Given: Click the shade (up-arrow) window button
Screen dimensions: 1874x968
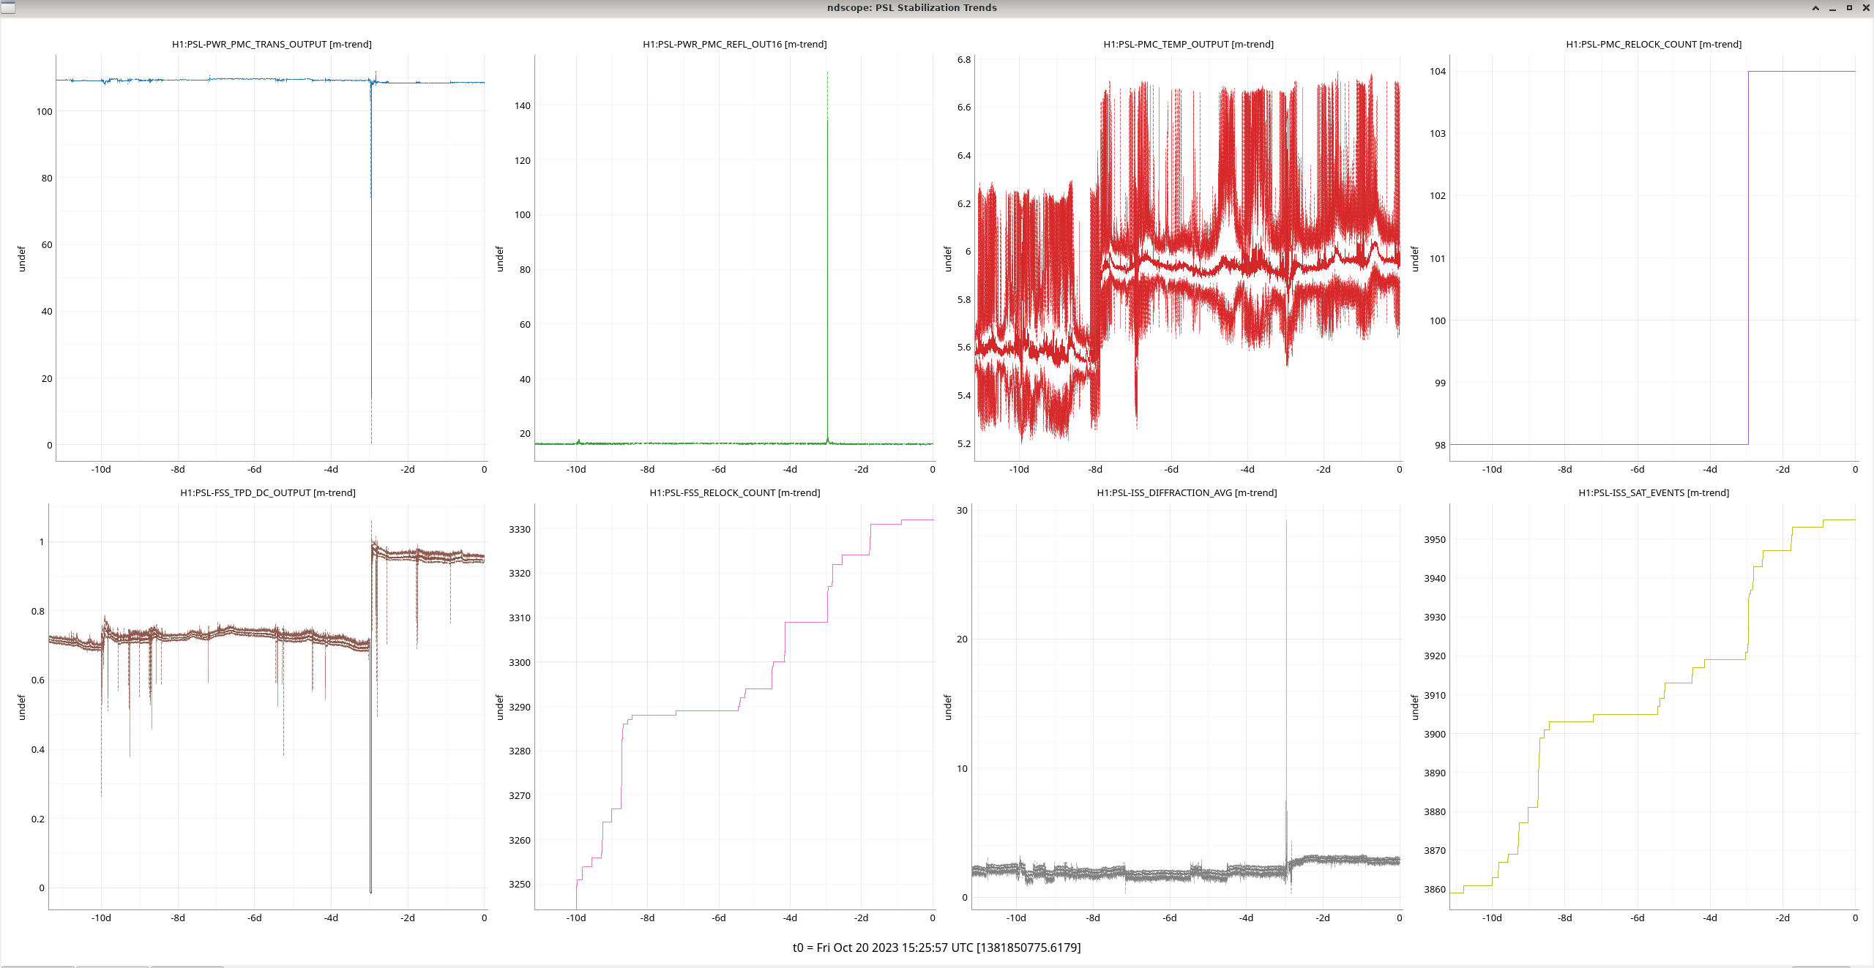Looking at the screenshot, I should (1815, 8).
